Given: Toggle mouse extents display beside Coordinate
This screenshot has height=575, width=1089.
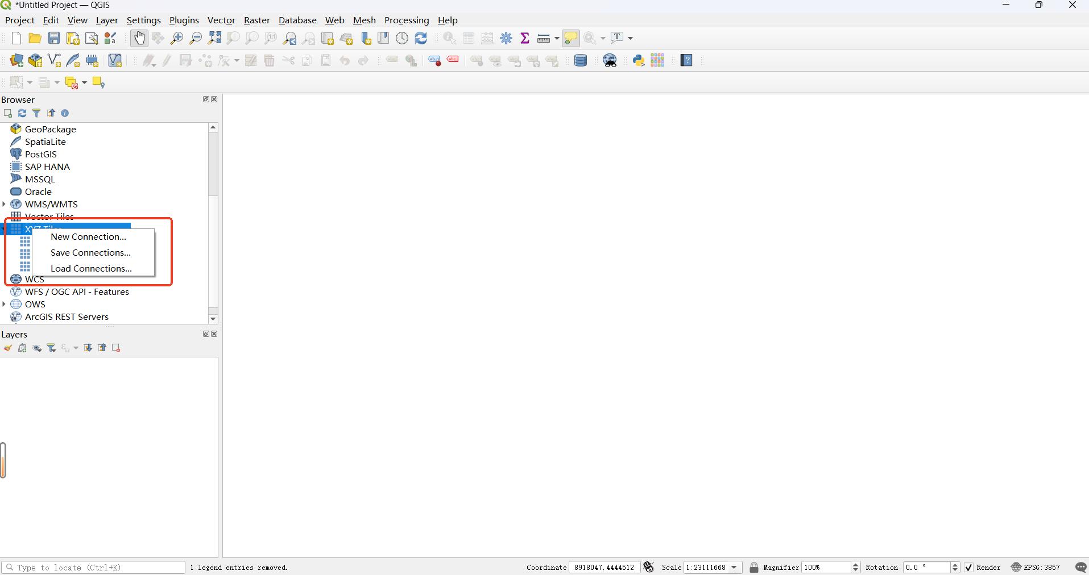Looking at the screenshot, I should (x=648, y=567).
